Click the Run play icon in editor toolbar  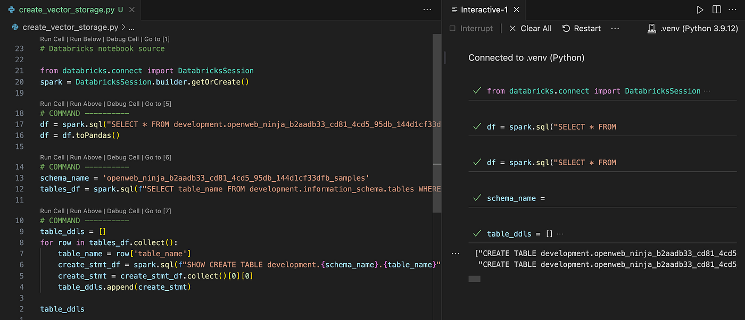(x=700, y=10)
